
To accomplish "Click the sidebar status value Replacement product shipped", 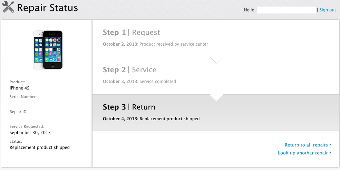I will [40, 148].
